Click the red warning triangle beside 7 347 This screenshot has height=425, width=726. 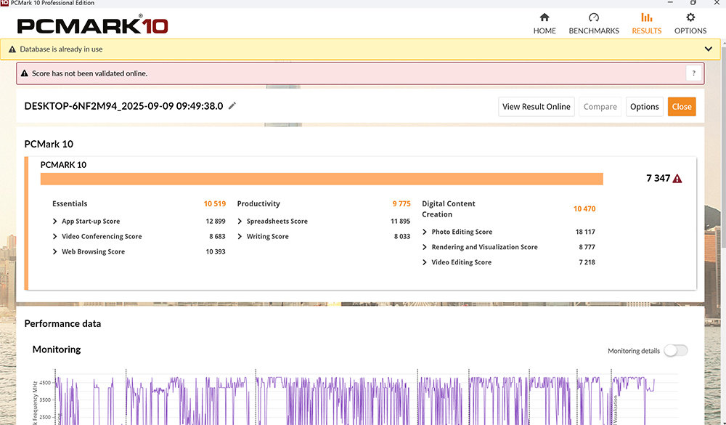click(x=677, y=179)
